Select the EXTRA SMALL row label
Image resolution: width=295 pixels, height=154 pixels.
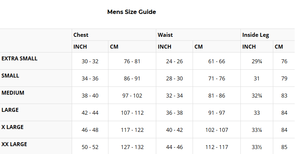pos(19,58)
